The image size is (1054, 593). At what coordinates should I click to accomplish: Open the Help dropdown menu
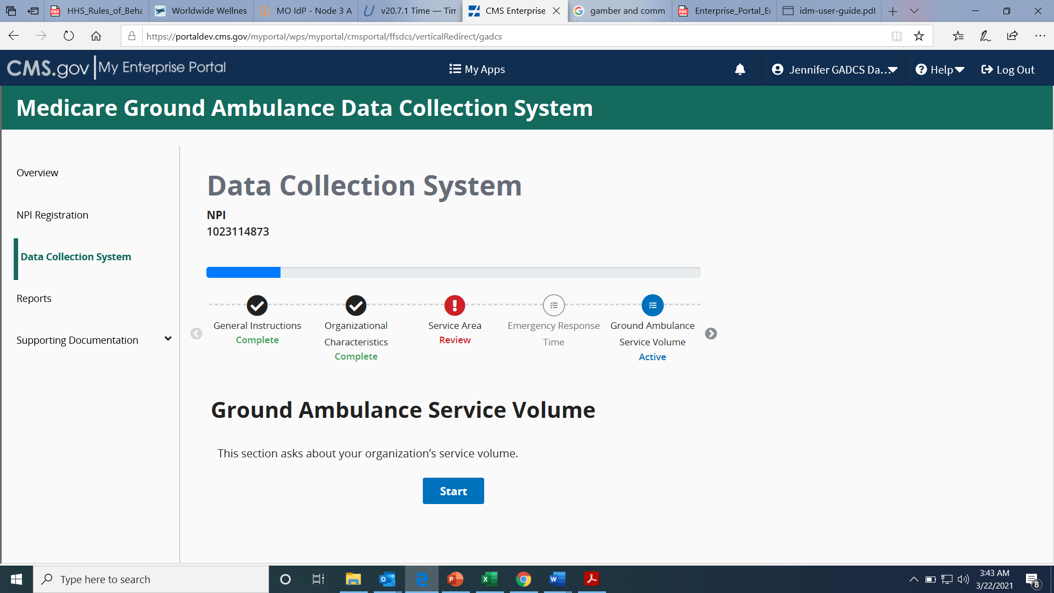[x=940, y=70]
